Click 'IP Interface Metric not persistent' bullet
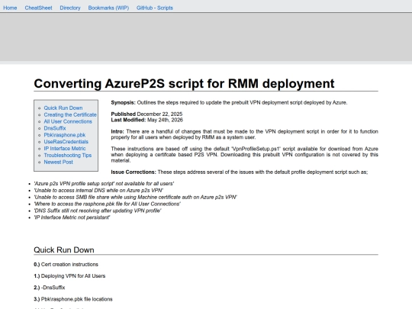This screenshot has width=412, height=309. click(x=72, y=217)
